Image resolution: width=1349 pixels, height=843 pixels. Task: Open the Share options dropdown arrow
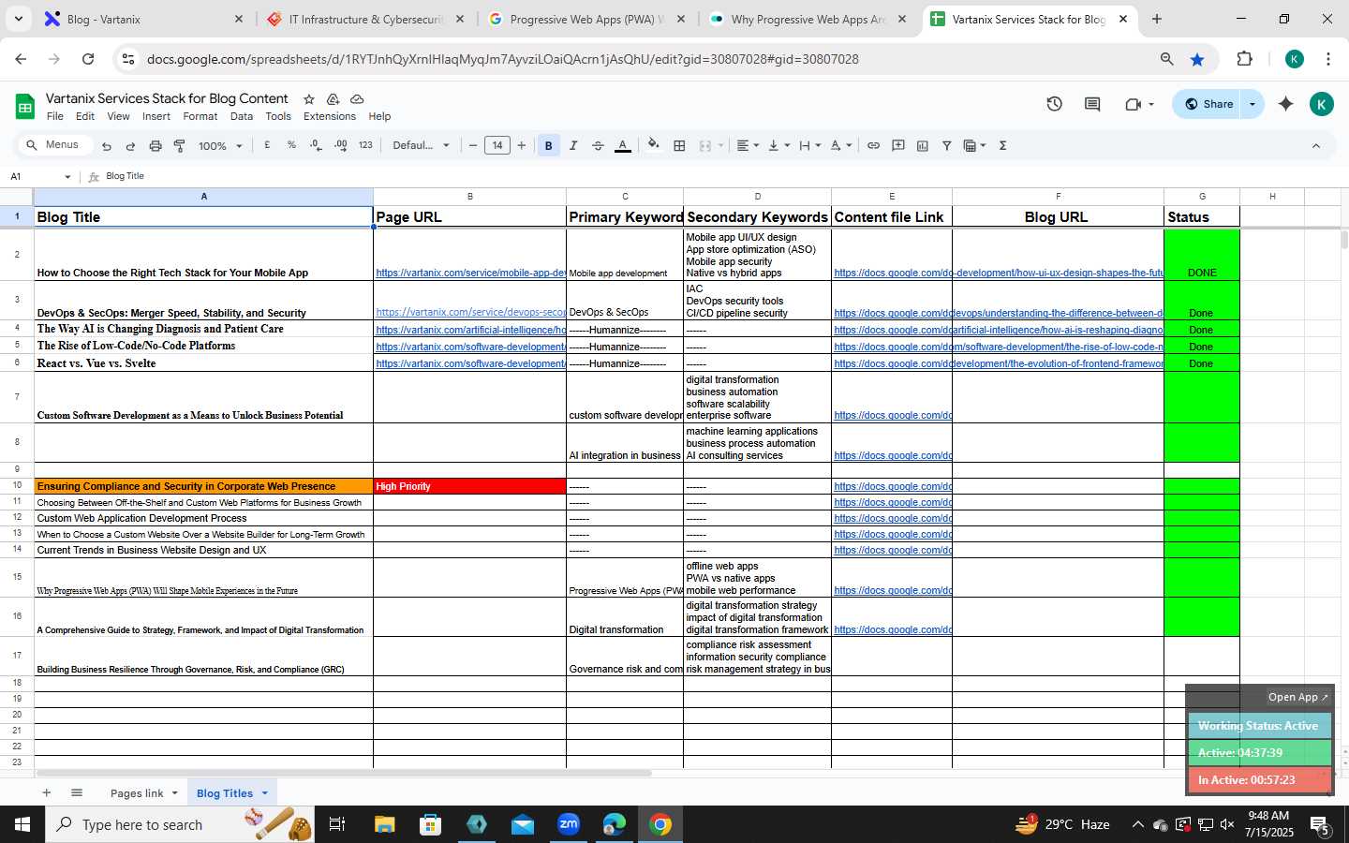1253,104
